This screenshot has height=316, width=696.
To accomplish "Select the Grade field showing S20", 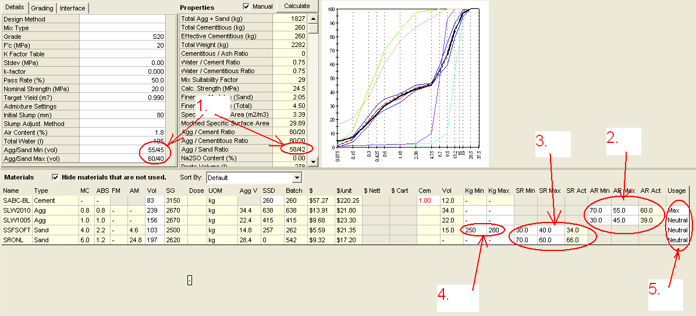I will tap(122, 37).
